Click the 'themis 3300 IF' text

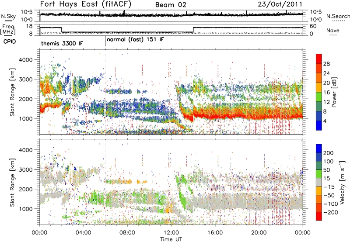point(62,43)
